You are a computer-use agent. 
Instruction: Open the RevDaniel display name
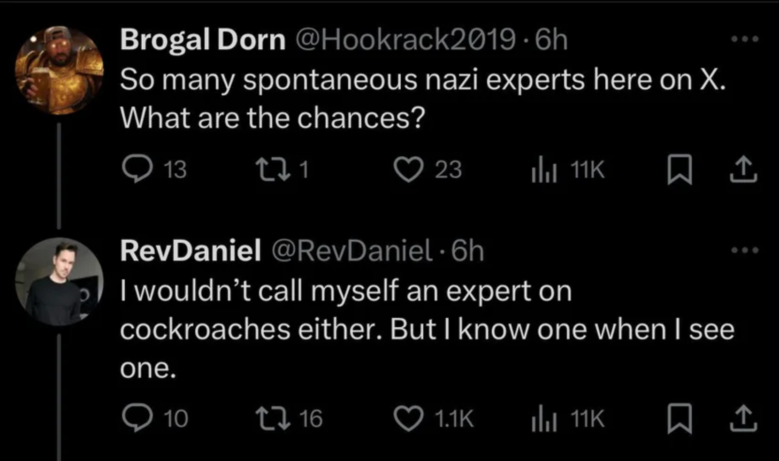tap(190, 251)
